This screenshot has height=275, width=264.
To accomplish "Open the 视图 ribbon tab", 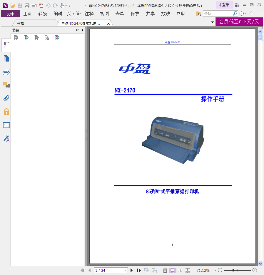I will 105,14.
